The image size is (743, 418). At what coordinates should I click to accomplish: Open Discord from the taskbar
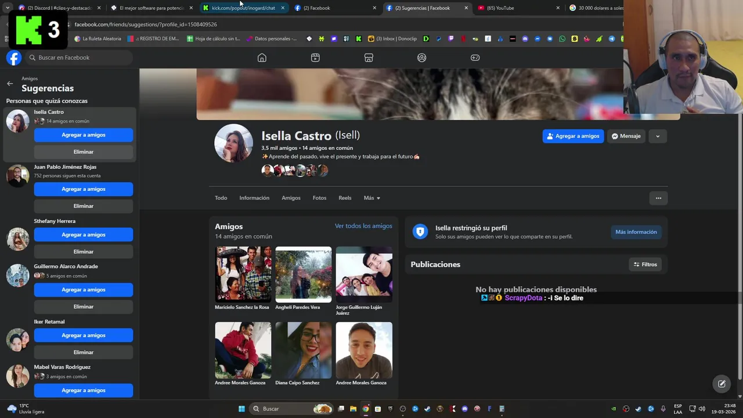point(464,409)
